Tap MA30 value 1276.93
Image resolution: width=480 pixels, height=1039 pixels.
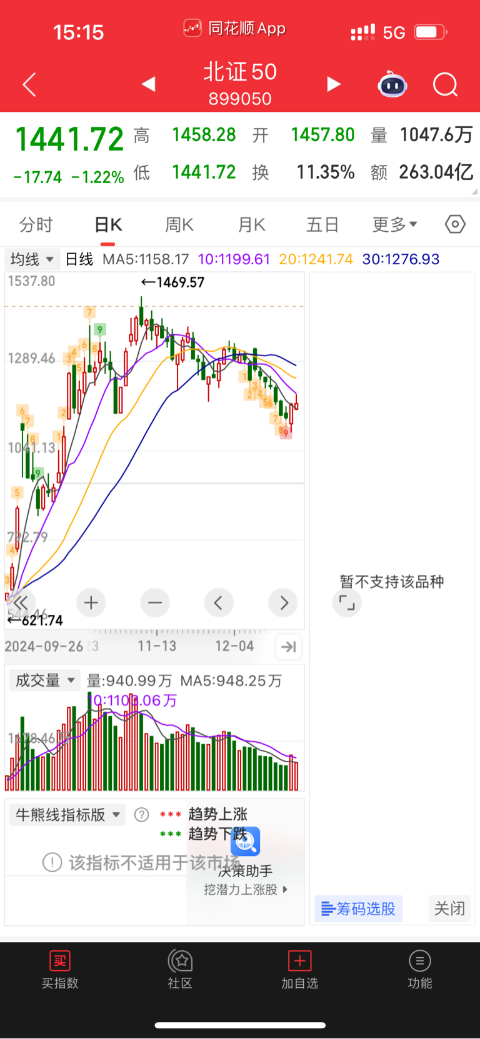pos(401,259)
